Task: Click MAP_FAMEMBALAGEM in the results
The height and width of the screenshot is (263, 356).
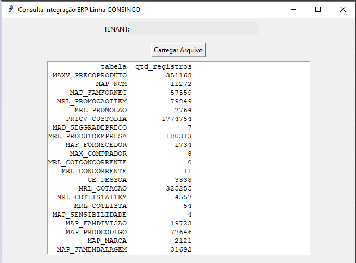Action: click(92, 249)
